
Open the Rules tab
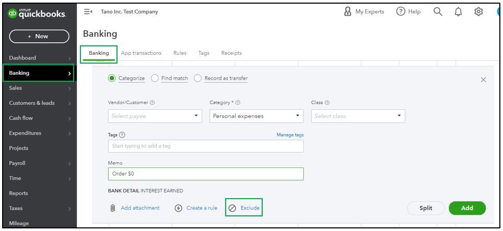click(x=180, y=53)
